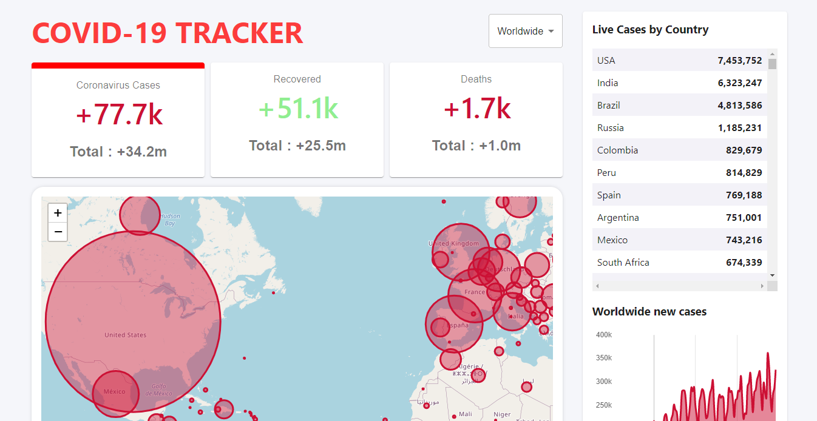Click the Deaths statistics card
817x421 pixels.
[476, 119]
